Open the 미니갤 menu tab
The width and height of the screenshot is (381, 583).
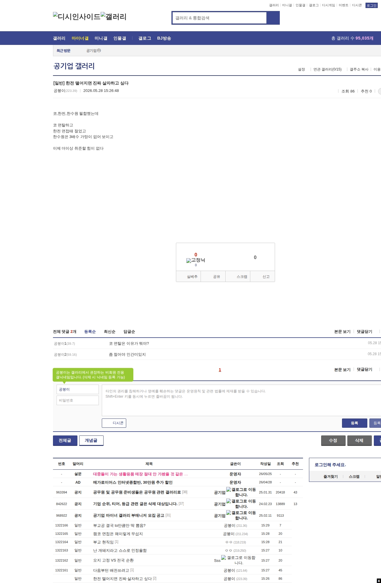point(101,38)
